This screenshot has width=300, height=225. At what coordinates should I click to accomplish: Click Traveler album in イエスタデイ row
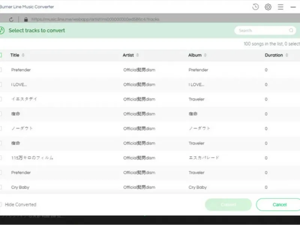196,99
